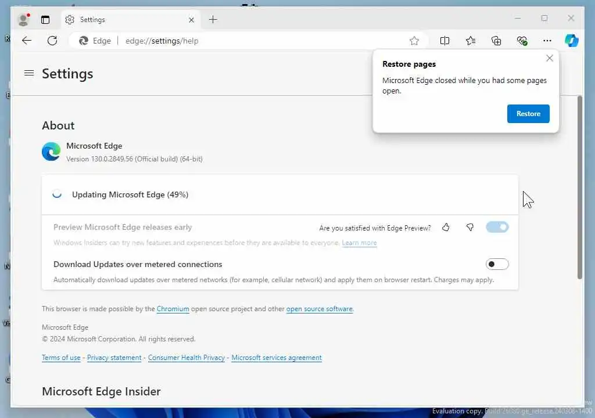The image size is (595, 418).
Task: Click the updating spinner icon
Action: coord(57,194)
